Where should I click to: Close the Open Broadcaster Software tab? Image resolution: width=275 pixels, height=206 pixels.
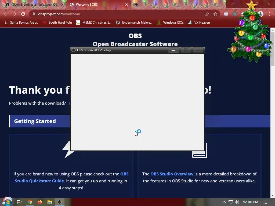pos(62,5)
